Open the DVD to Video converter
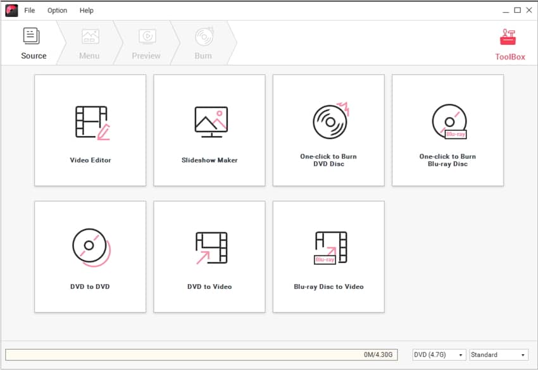The image size is (538, 370). pyautogui.click(x=210, y=257)
